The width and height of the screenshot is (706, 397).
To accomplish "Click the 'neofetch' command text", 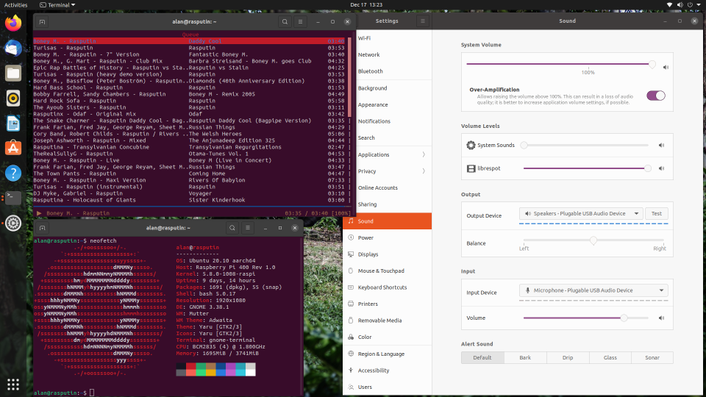I will tap(103, 241).
